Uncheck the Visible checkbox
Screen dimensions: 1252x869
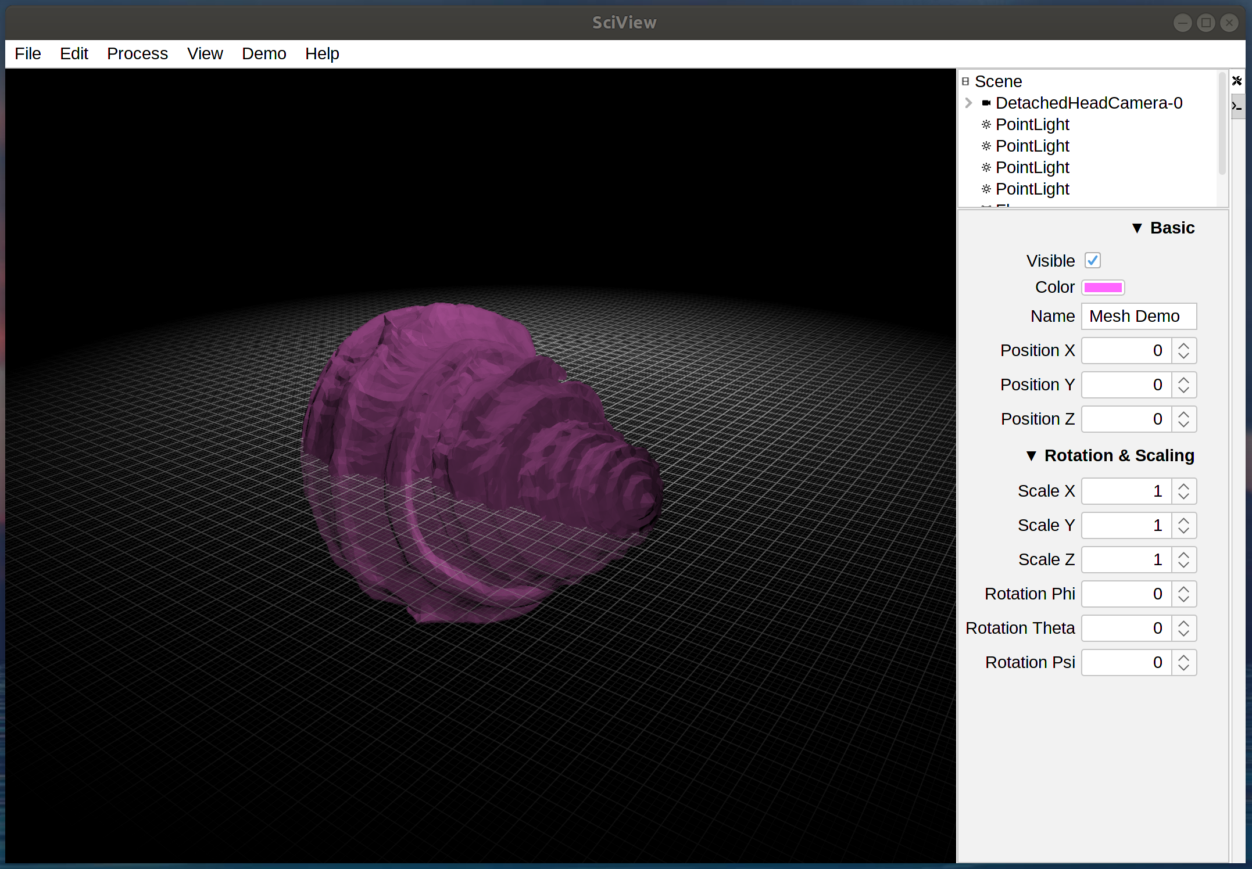pos(1093,260)
